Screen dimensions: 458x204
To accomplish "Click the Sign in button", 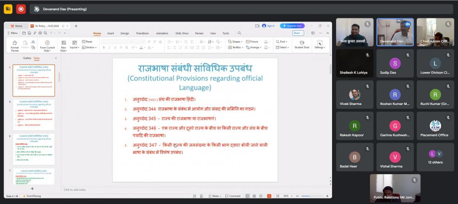I will click(x=268, y=26).
